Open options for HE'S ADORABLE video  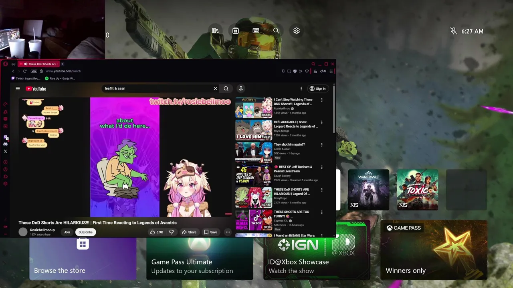[x=321, y=122]
